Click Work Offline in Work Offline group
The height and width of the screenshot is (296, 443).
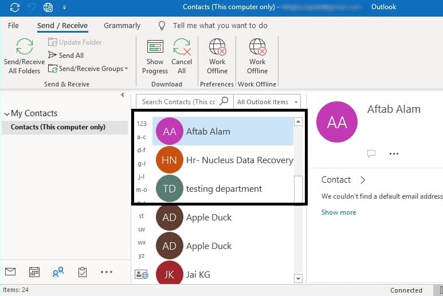(x=257, y=57)
